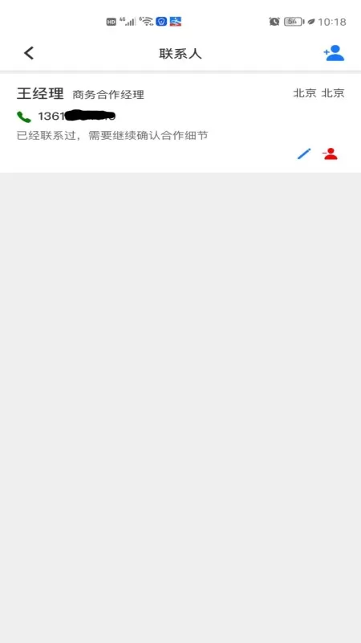Add a new contact via plus-person icon
This screenshot has height=643, width=361.
pyautogui.click(x=334, y=53)
